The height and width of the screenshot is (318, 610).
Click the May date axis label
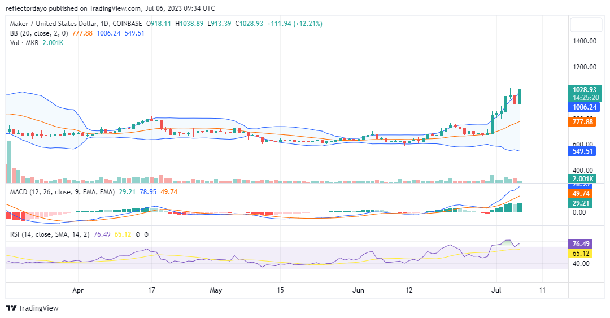216,290
